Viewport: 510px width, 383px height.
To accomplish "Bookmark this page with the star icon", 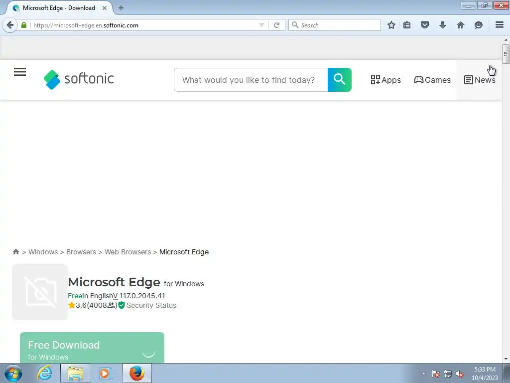I will coord(391,25).
